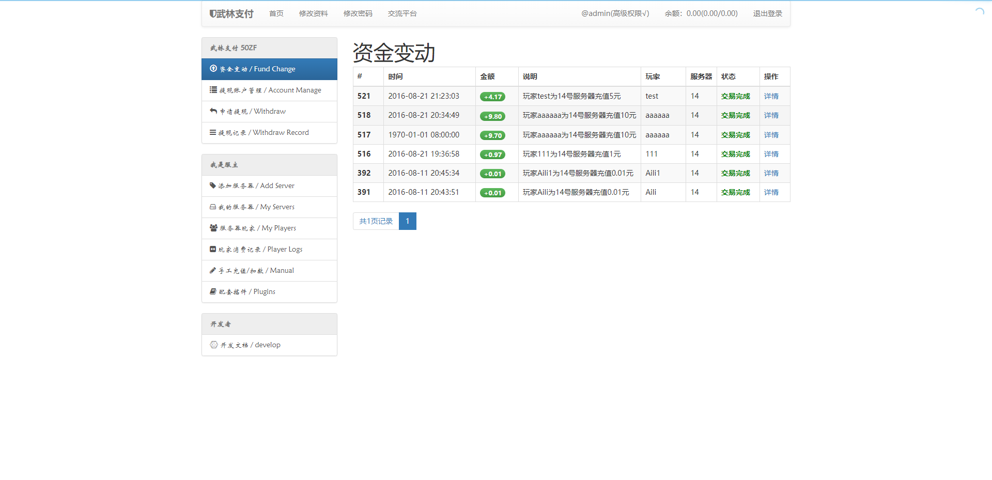Click record ID 391
This screenshot has width=992, height=480.
pos(364,192)
